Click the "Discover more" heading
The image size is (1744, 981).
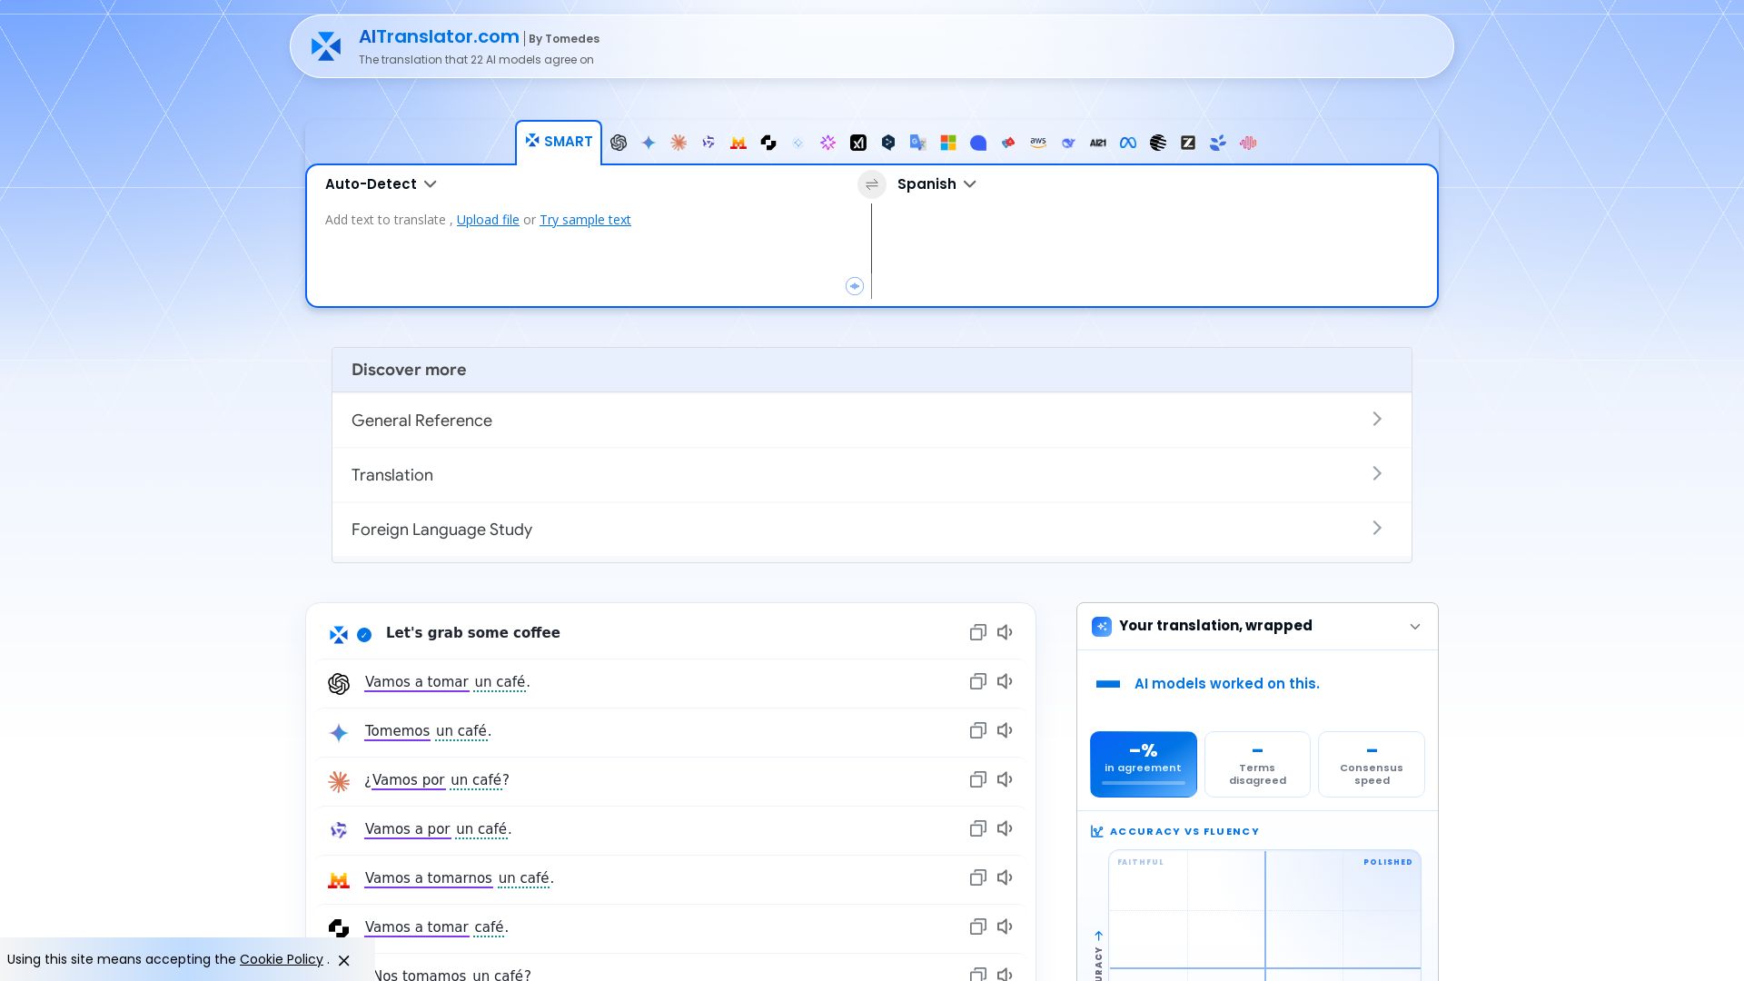point(409,370)
